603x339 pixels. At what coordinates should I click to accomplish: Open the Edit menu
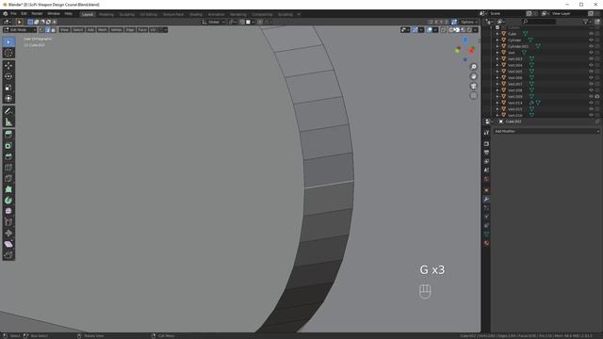[x=24, y=14]
